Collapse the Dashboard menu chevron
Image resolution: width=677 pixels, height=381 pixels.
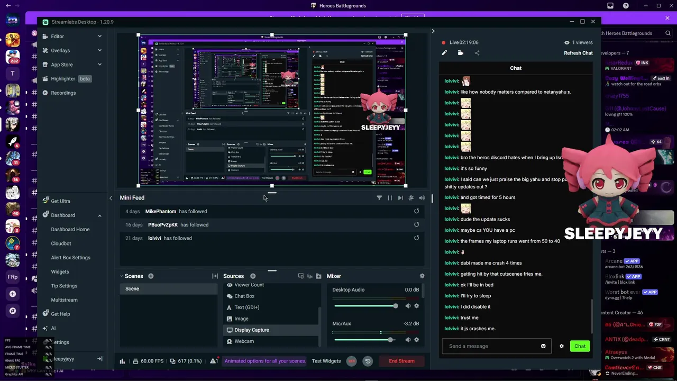tap(99, 215)
